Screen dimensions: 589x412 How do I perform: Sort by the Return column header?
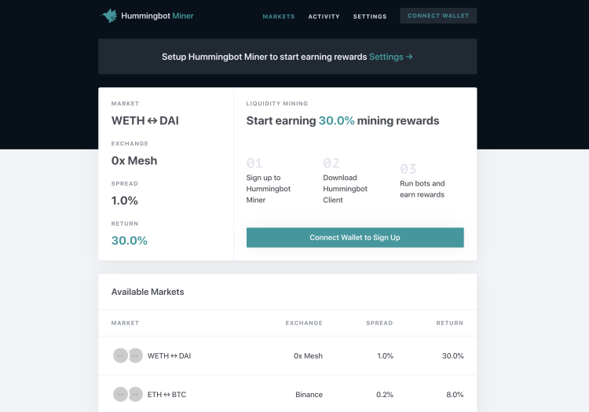(450, 323)
